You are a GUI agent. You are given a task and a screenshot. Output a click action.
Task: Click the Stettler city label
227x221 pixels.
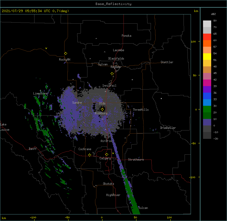coord(167,62)
